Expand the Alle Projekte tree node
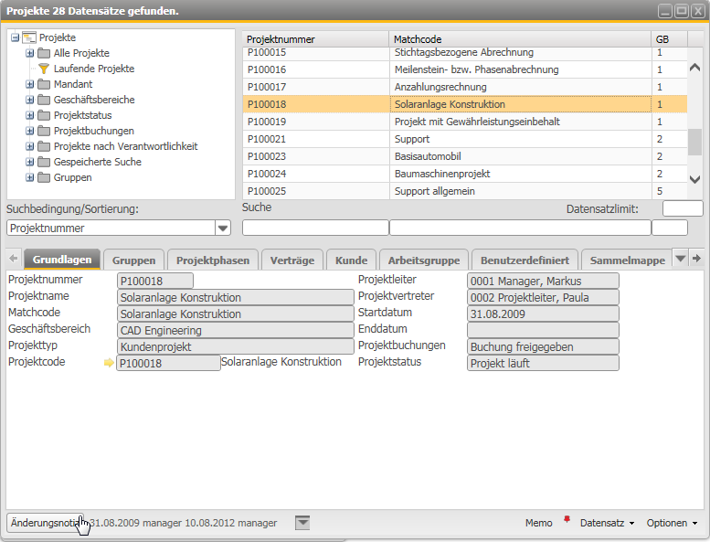Screen dimensions: 710x542 [x=30, y=53]
